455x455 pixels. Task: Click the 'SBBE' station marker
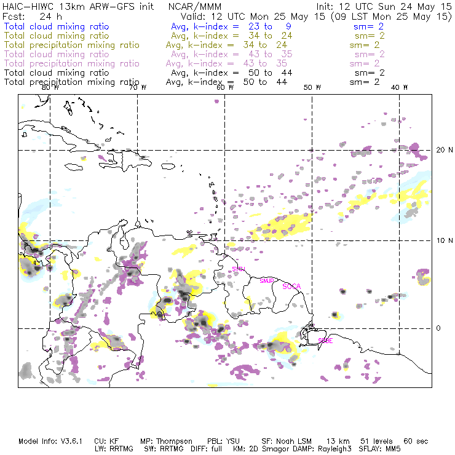point(325,341)
